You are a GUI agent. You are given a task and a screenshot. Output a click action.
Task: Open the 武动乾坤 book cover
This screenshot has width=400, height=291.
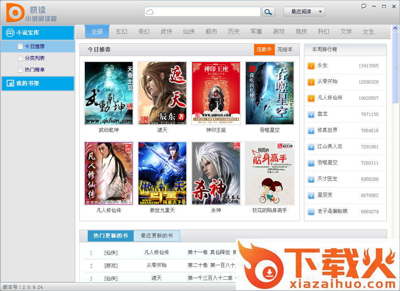109,93
